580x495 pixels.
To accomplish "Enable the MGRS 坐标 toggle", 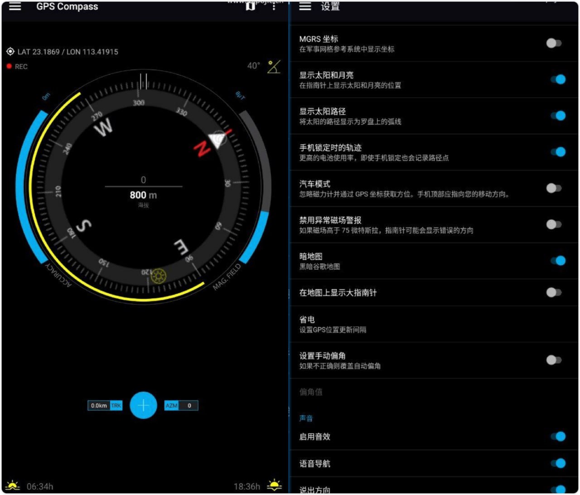I will [x=553, y=43].
